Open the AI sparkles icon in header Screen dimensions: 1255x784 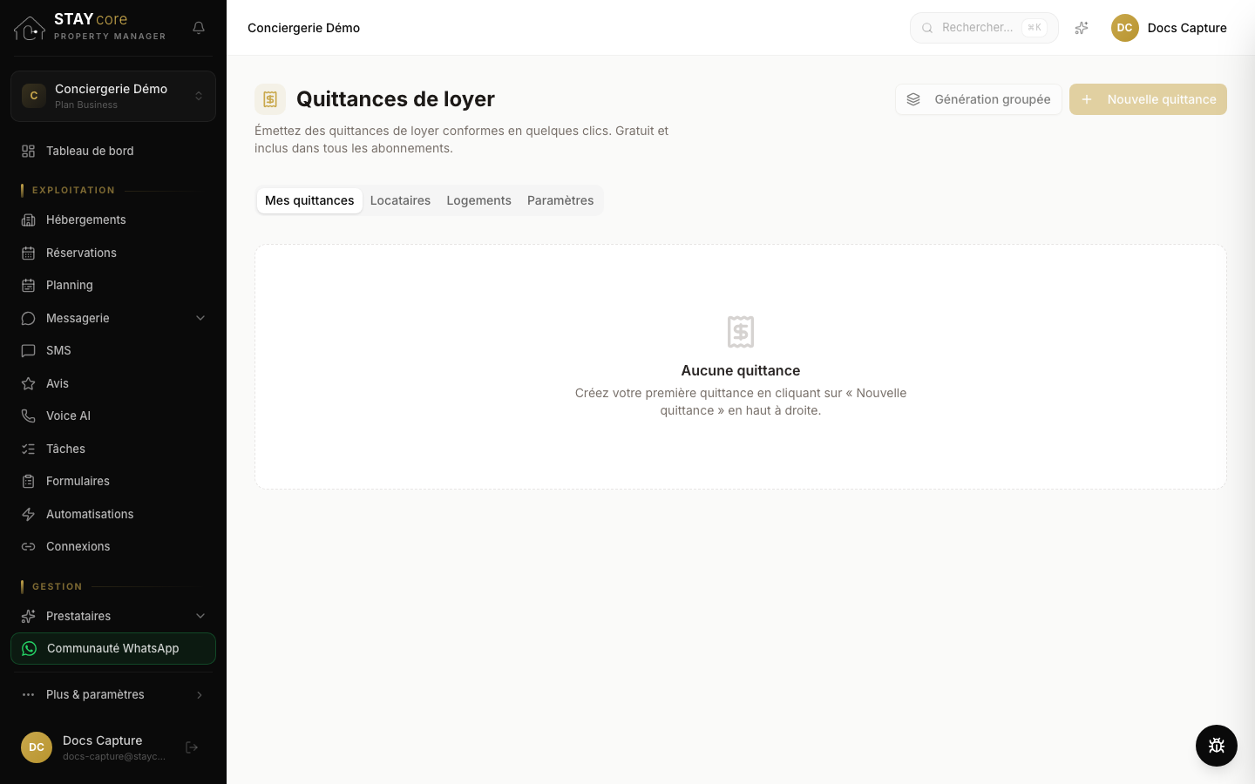click(x=1082, y=28)
